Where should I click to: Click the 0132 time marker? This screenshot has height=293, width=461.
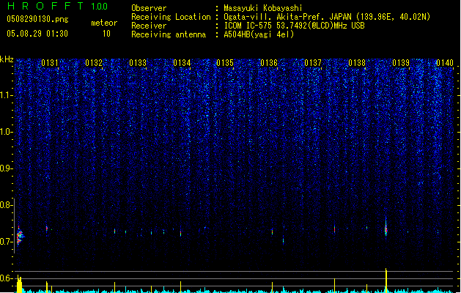(x=94, y=63)
